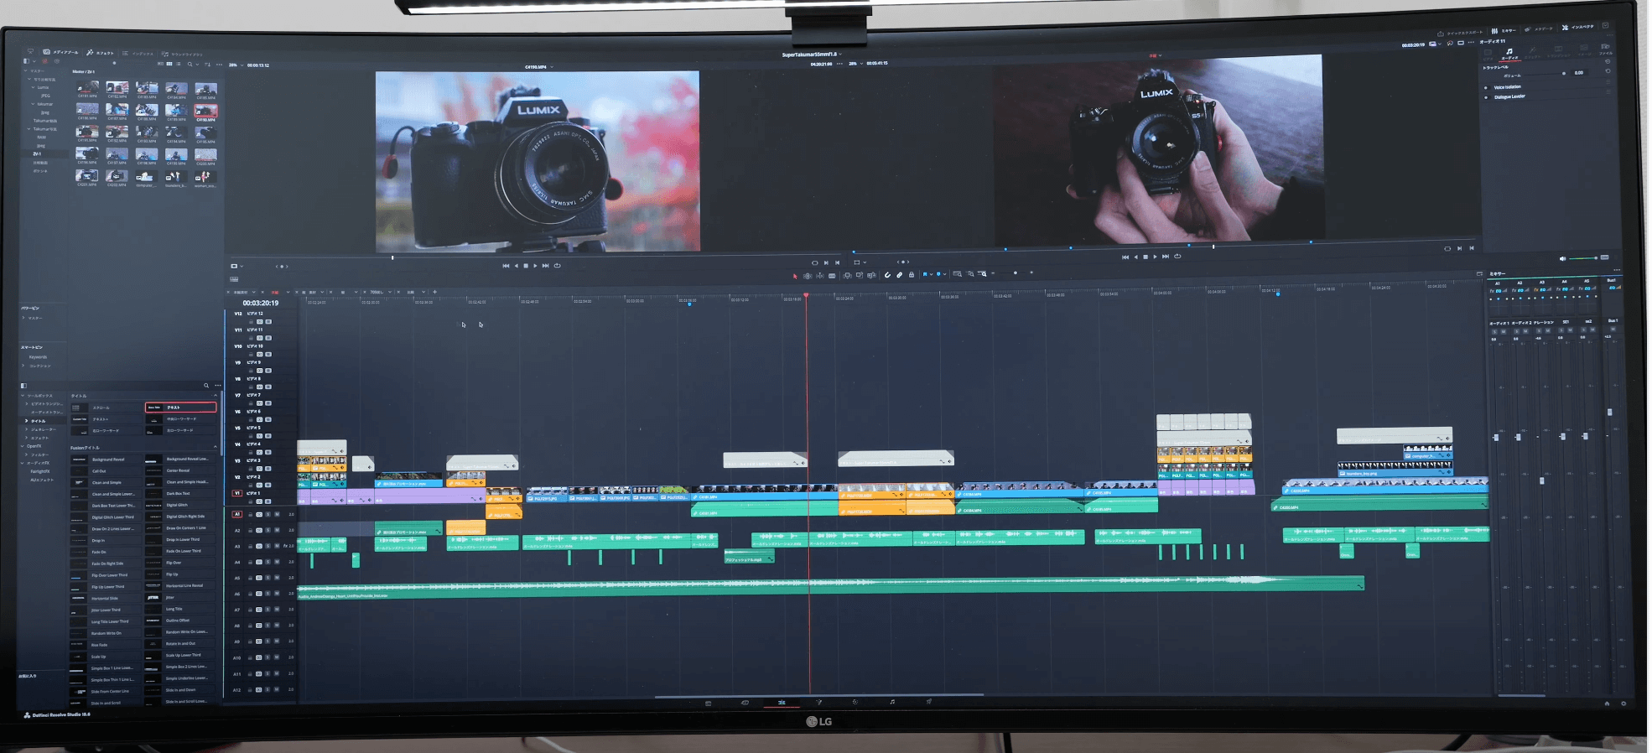Open the Edit Index panel (インデックス)
The width and height of the screenshot is (1652, 753).
point(138,54)
